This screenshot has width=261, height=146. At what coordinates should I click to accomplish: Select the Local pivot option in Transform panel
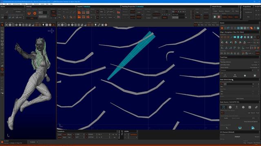pos(60,135)
